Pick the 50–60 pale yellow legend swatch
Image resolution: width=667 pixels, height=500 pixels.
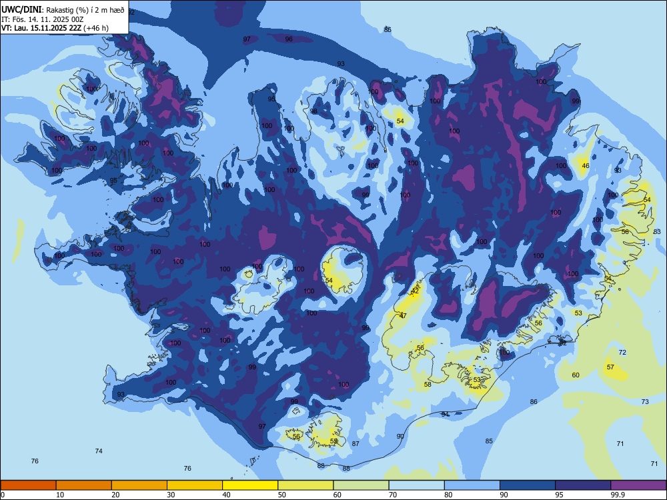(306, 485)
